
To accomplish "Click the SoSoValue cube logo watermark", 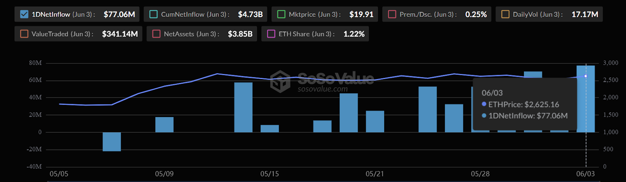I will pyautogui.click(x=280, y=81).
